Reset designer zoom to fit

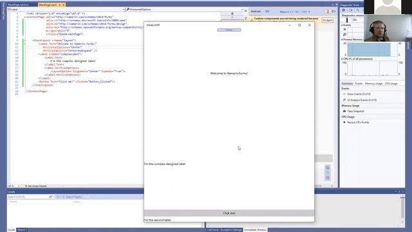[328, 173]
